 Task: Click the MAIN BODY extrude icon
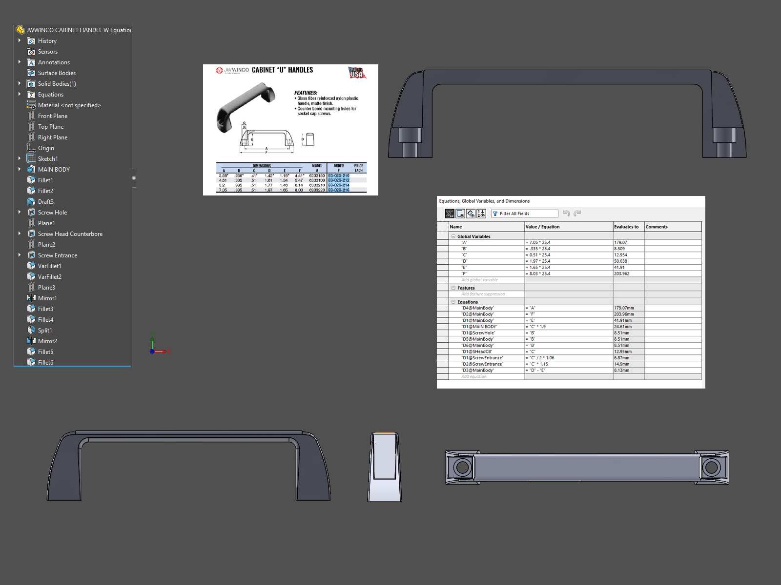(x=31, y=170)
